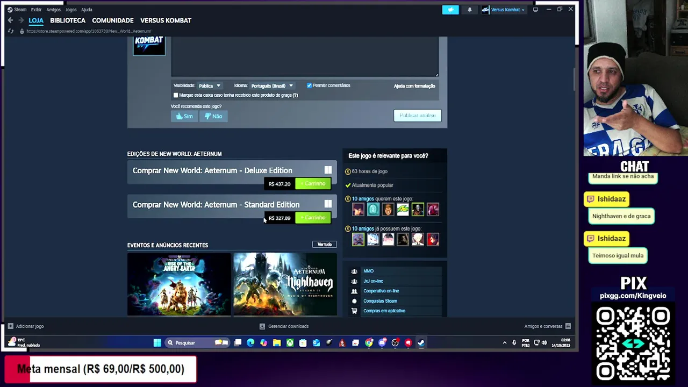Viewport: 688px width, 387px height.
Task: Open Conquistas Steam link
Action: (x=380, y=301)
